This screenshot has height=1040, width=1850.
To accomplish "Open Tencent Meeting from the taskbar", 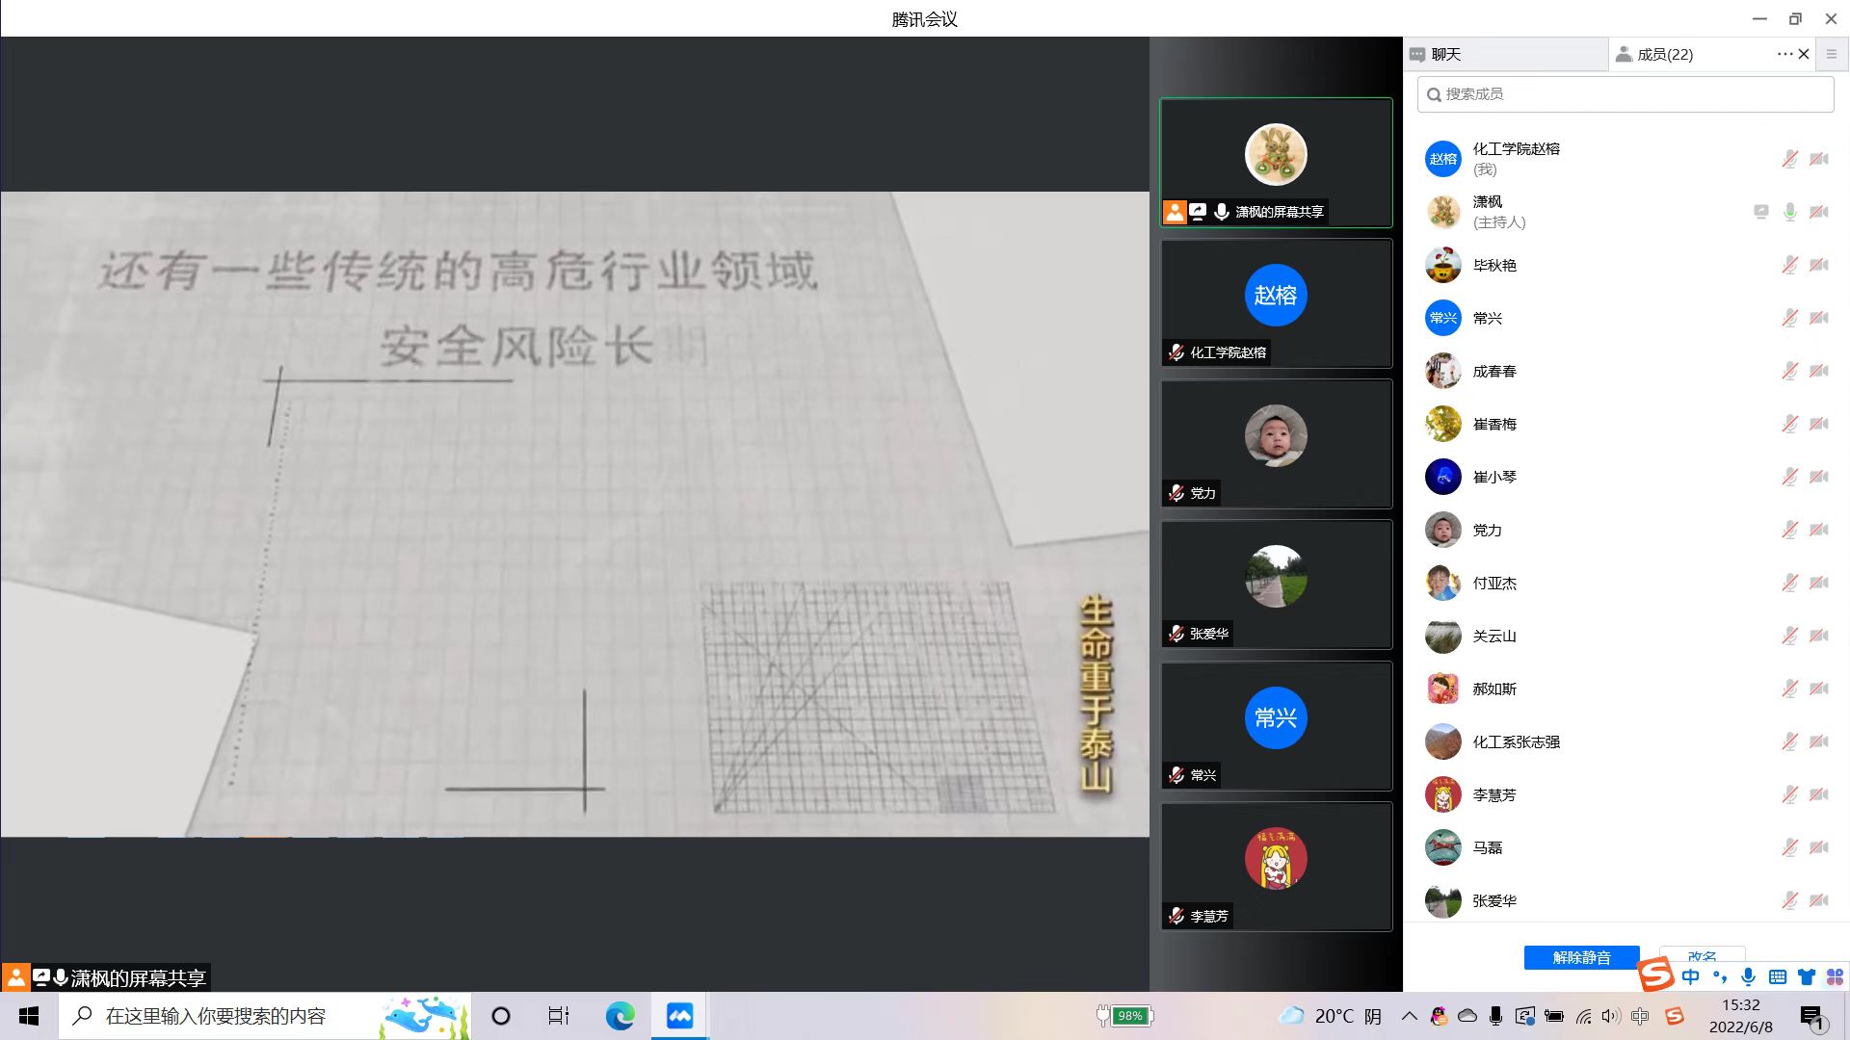I will (x=679, y=1016).
